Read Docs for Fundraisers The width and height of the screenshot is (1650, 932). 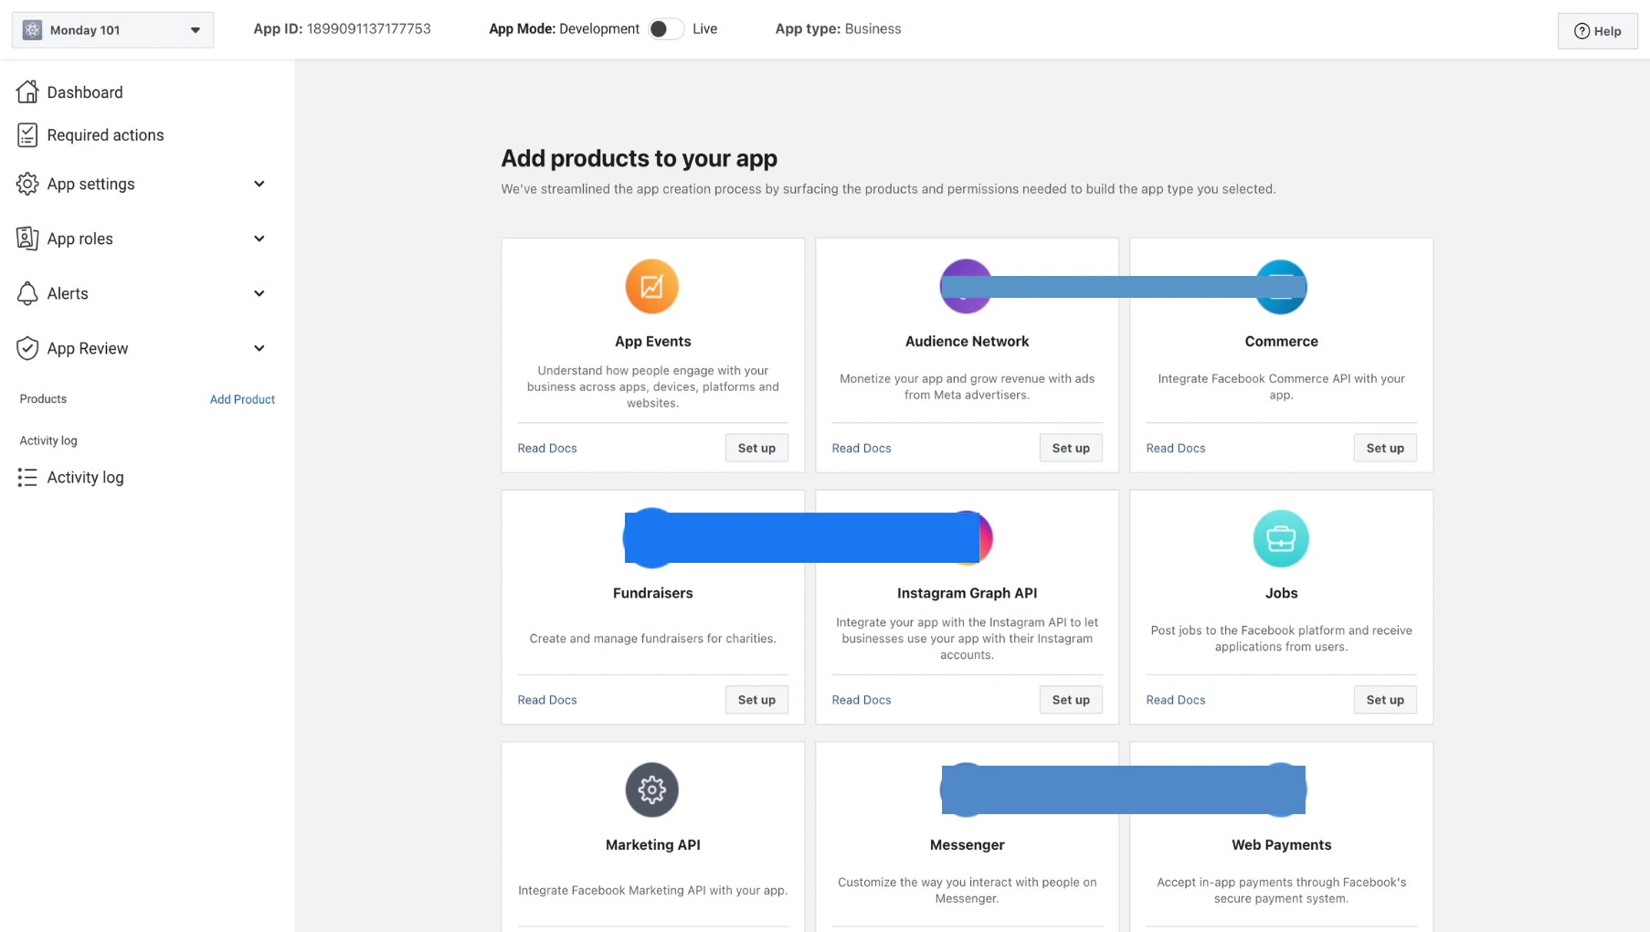point(547,700)
